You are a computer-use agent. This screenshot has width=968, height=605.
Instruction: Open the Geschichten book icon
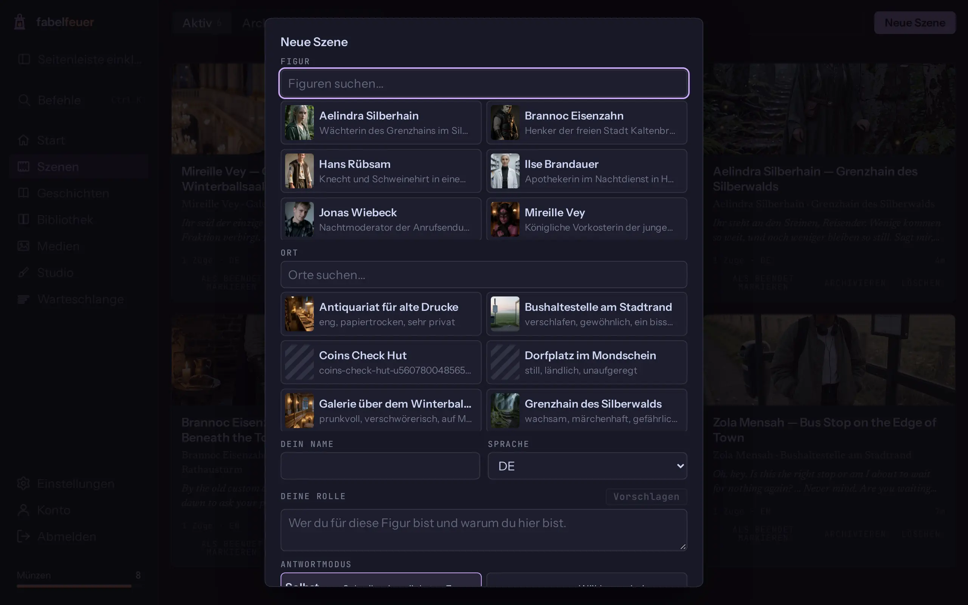(x=23, y=193)
